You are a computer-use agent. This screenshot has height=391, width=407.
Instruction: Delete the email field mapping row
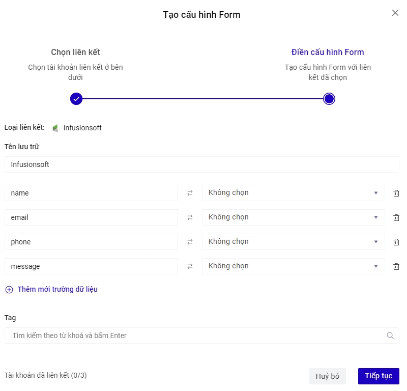[x=396, y=217]
